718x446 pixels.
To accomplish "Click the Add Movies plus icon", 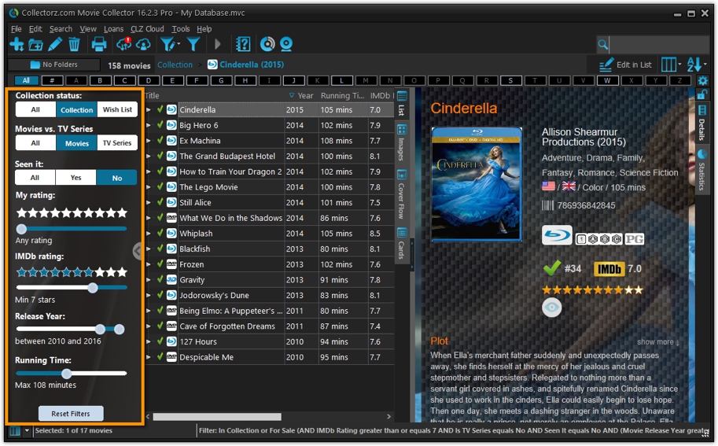I will 17,44.
